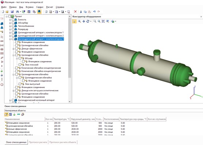
Task: Expand Днище или заглушка эллиптические node
Action: pyautogui.click(x=14, y=90)
